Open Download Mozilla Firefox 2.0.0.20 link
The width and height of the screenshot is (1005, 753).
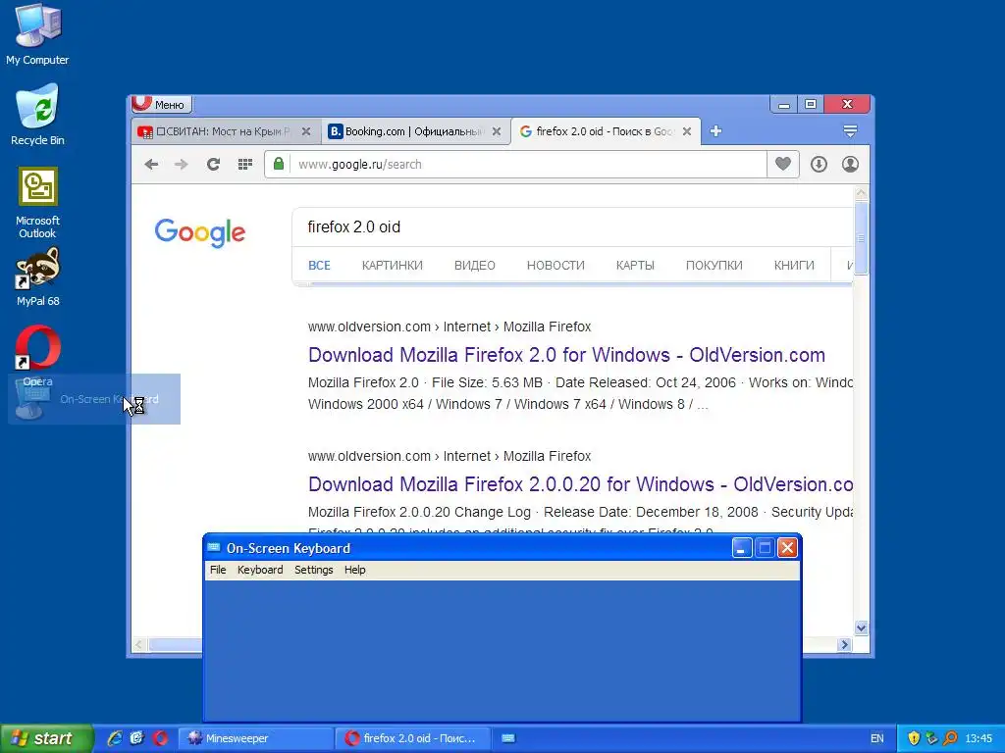pos(580,484)
